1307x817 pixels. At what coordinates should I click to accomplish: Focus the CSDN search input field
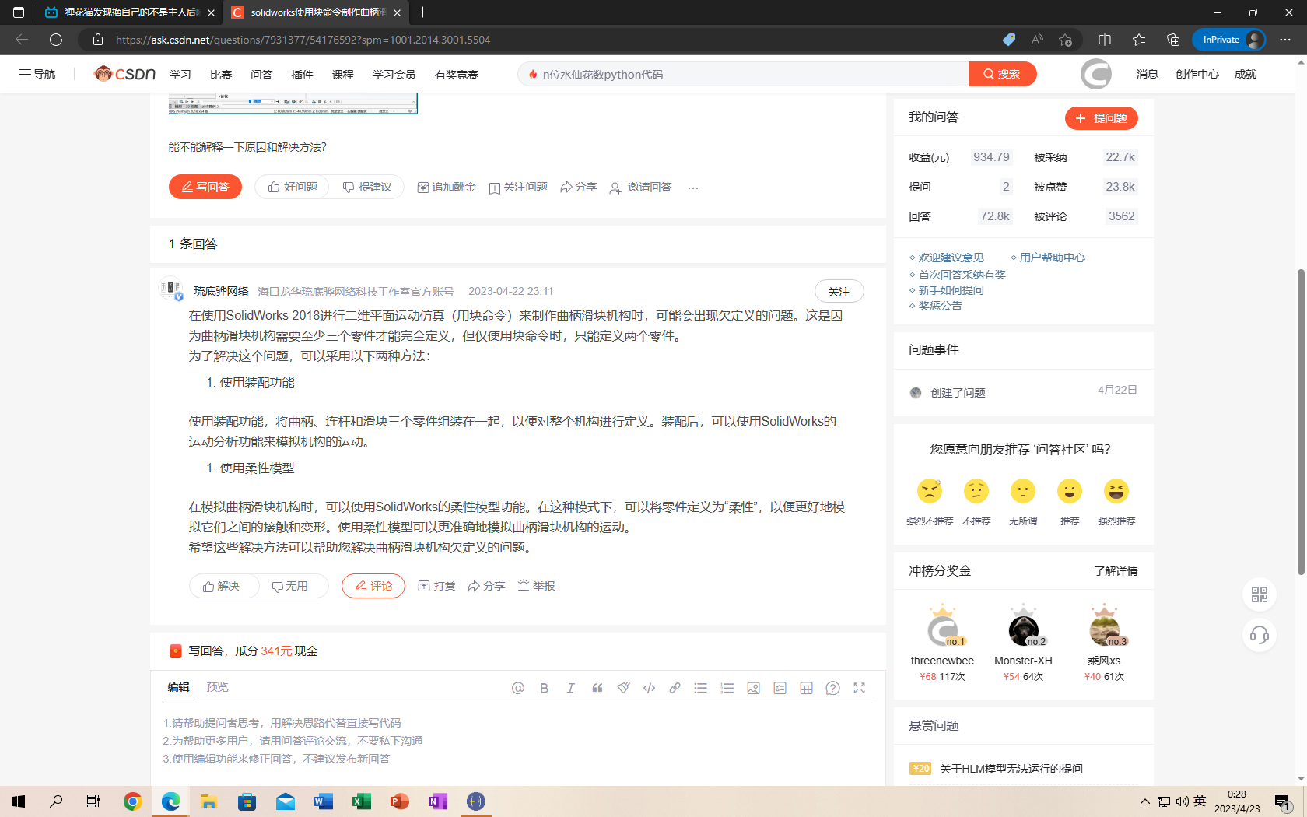743,75
